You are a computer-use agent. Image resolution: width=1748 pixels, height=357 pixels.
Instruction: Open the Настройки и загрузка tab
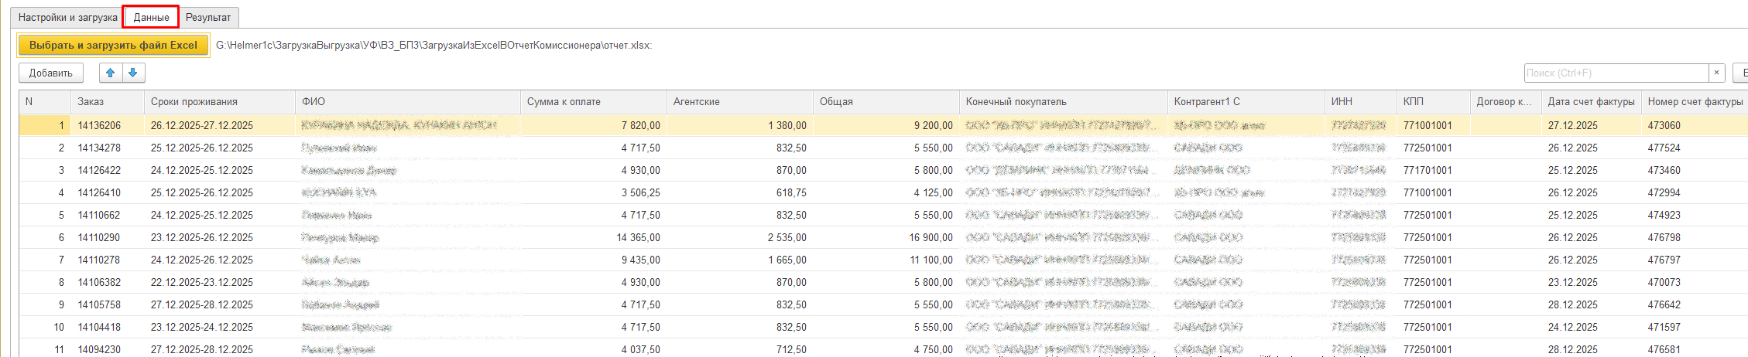(68, 17)
